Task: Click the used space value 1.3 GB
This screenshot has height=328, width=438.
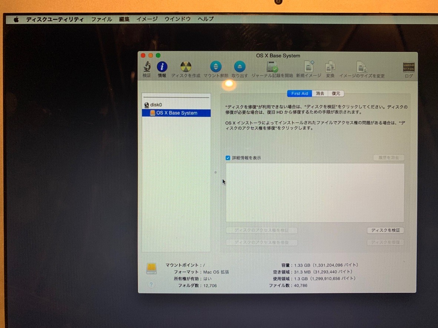Action: coord(301,279)
